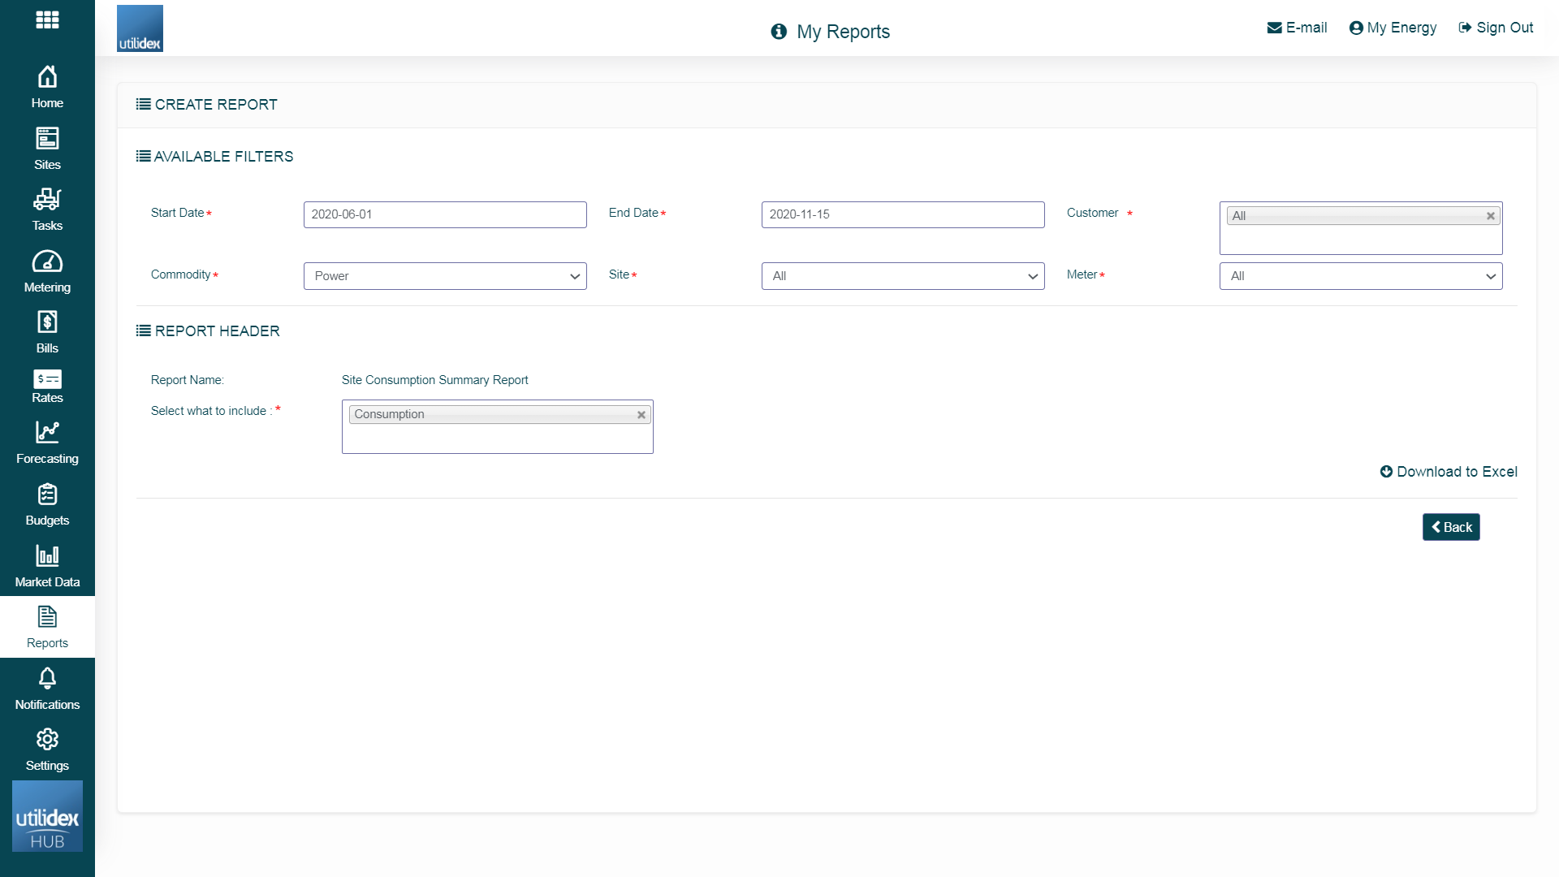The image size is (1559, 877).
Task: Open Notifications bell in sidebar
Action: [x=47, y=689]
